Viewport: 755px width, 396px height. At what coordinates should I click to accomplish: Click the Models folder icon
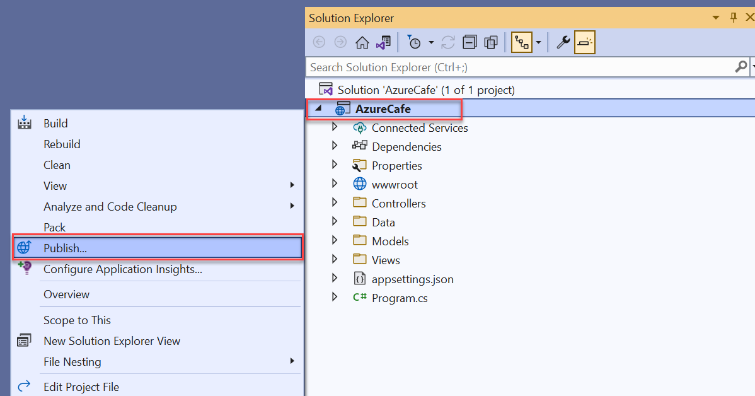[360, 240]
